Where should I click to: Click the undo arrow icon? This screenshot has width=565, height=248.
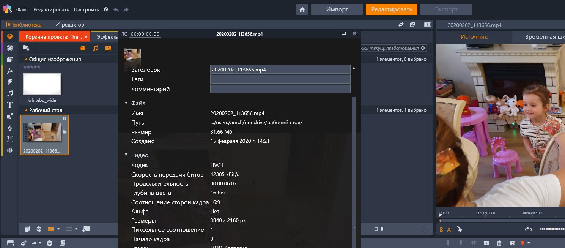116,9
